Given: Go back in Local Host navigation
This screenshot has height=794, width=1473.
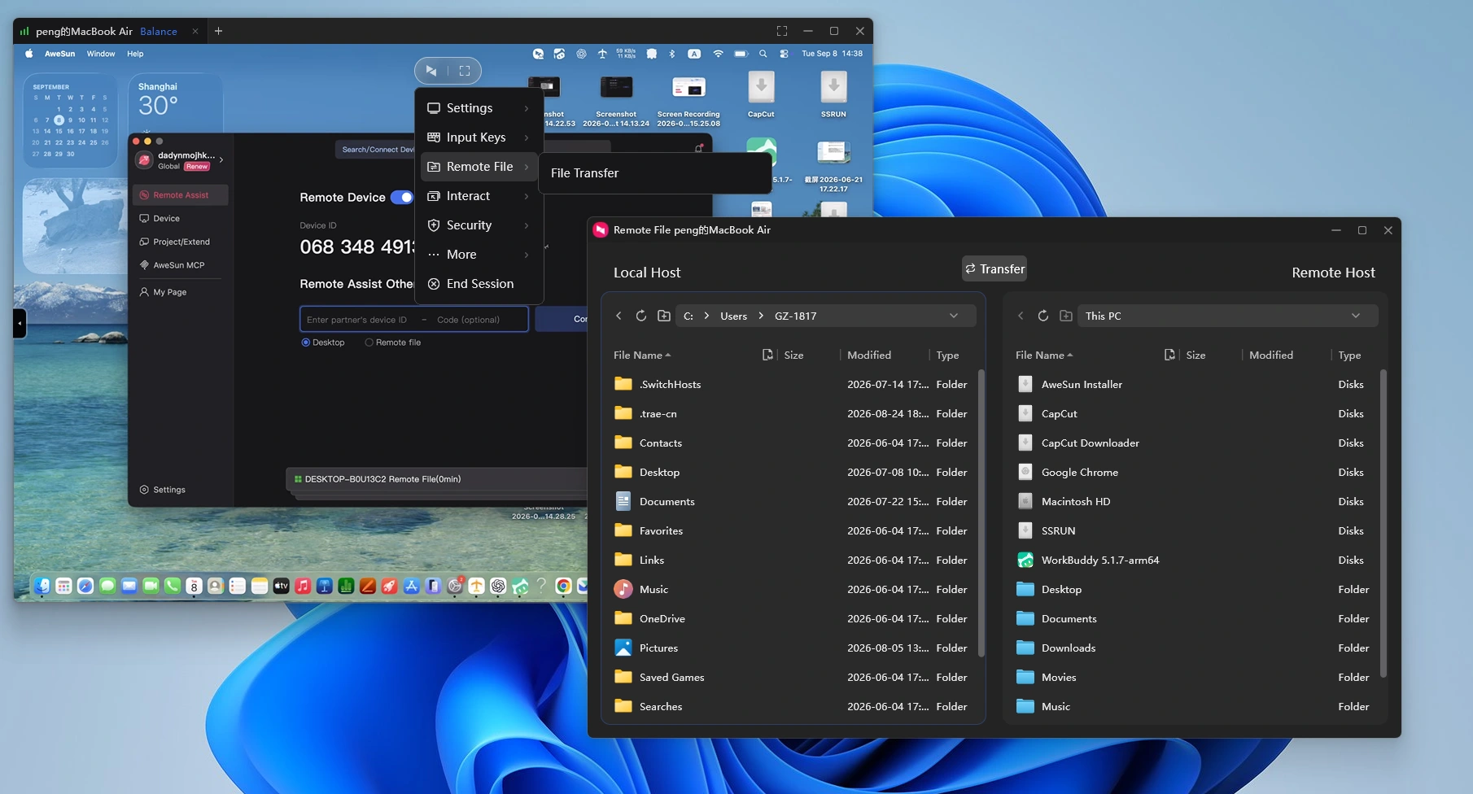Looking at the screenshot, I should coord(618,316).
